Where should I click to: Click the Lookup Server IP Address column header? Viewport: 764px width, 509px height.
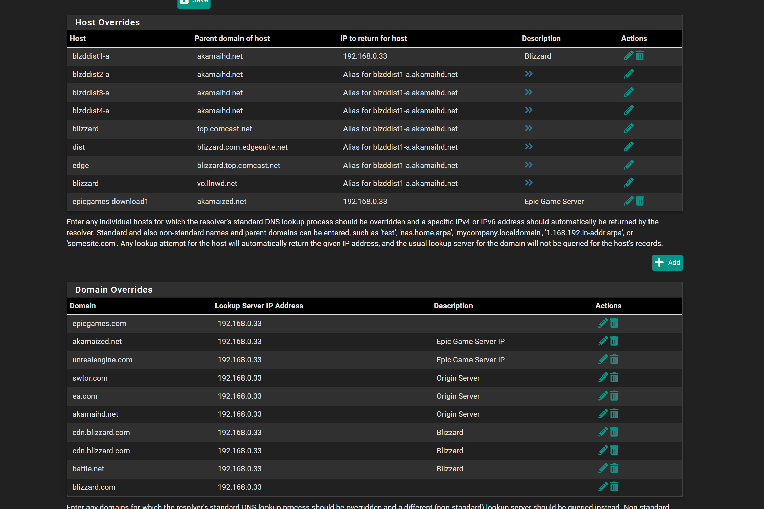pos(259,306)
